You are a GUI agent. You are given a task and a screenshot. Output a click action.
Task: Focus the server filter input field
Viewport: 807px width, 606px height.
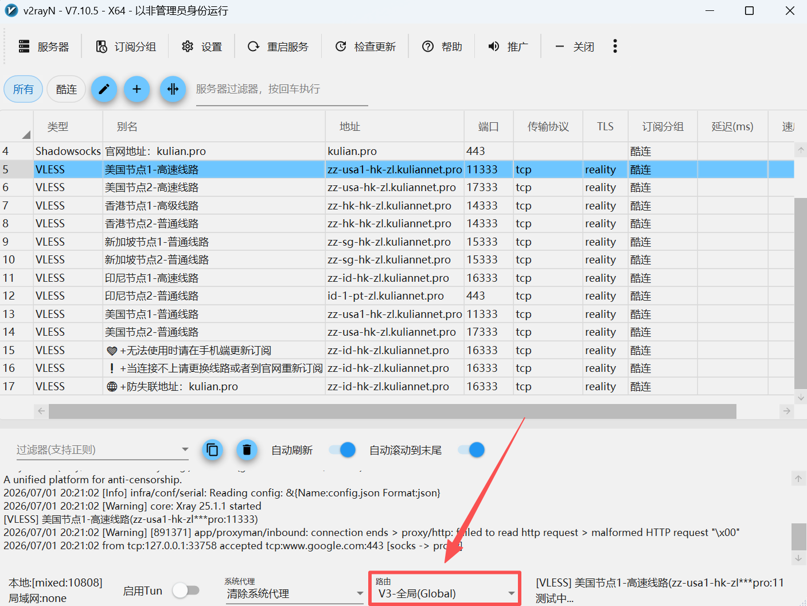tap(282, 90)
